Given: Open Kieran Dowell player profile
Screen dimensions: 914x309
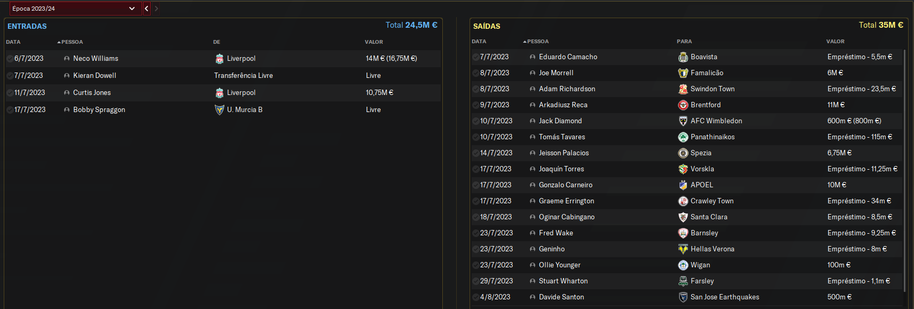Looking at the screenshot, I should pos(95,76).
